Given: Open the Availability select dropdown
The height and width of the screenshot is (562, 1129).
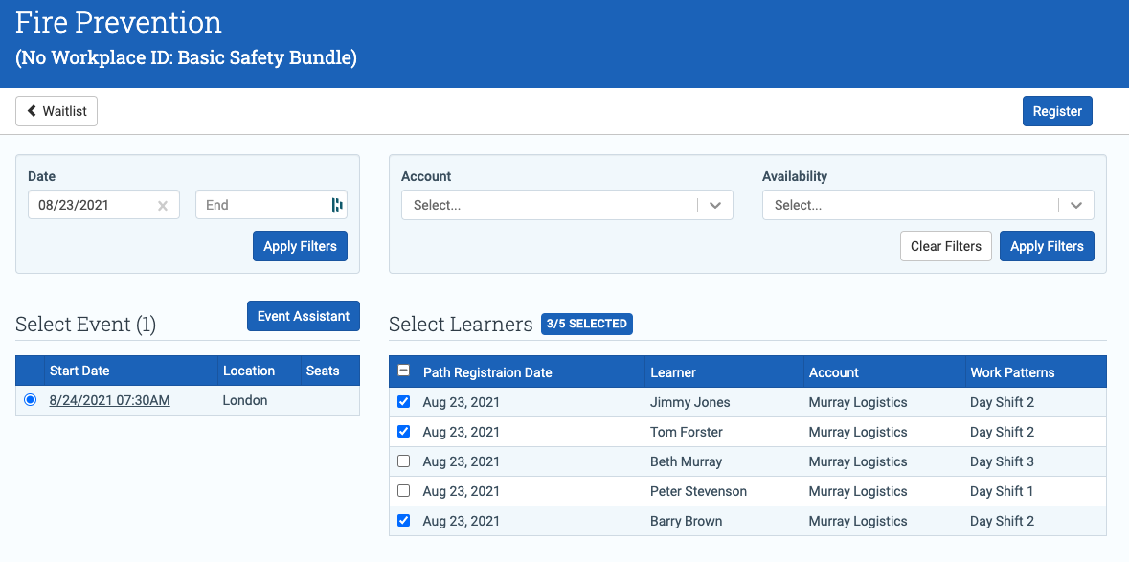Looking at the screenshot, I should (928, 205).
